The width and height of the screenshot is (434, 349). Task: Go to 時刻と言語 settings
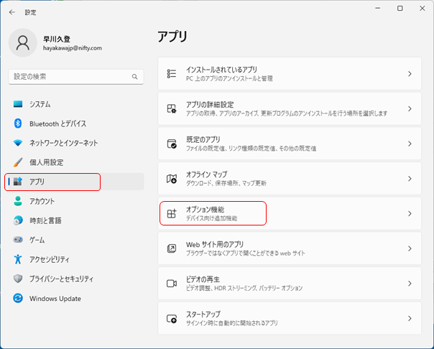coord(45,220)
